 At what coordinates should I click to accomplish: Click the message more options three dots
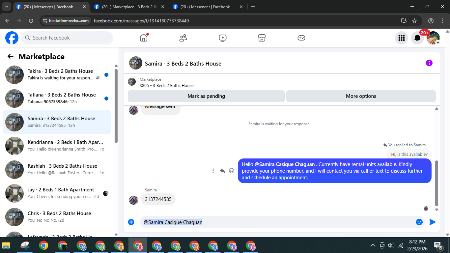[213, 171]
